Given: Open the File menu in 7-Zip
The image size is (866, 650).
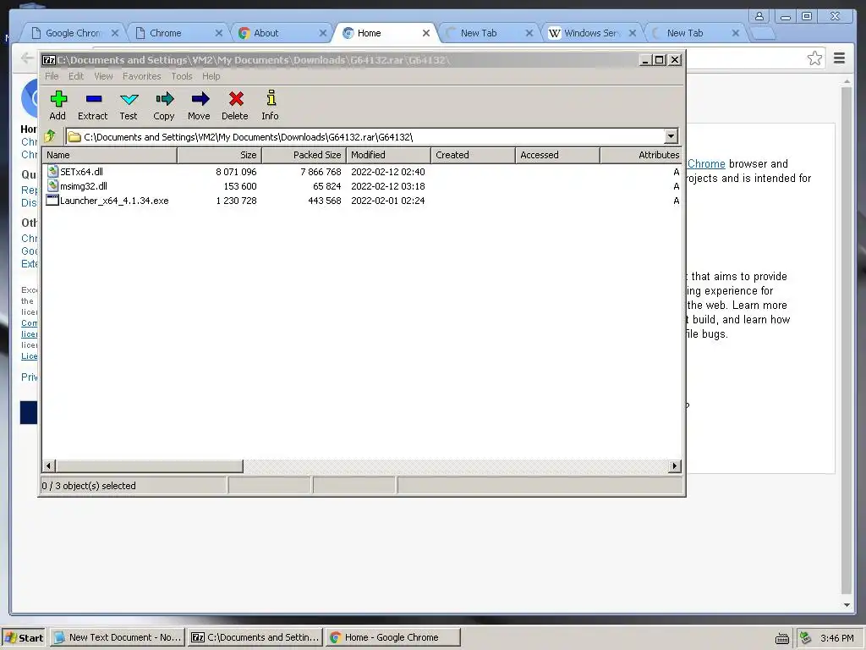Looking at the screenshot, I should coord(52,76).
